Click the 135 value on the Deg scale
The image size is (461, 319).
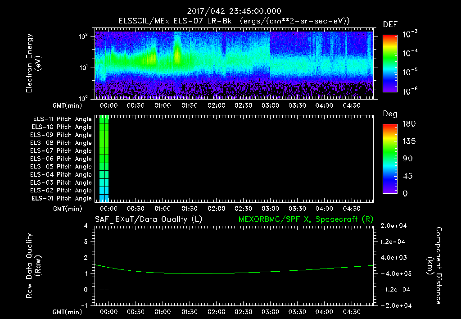409,141
